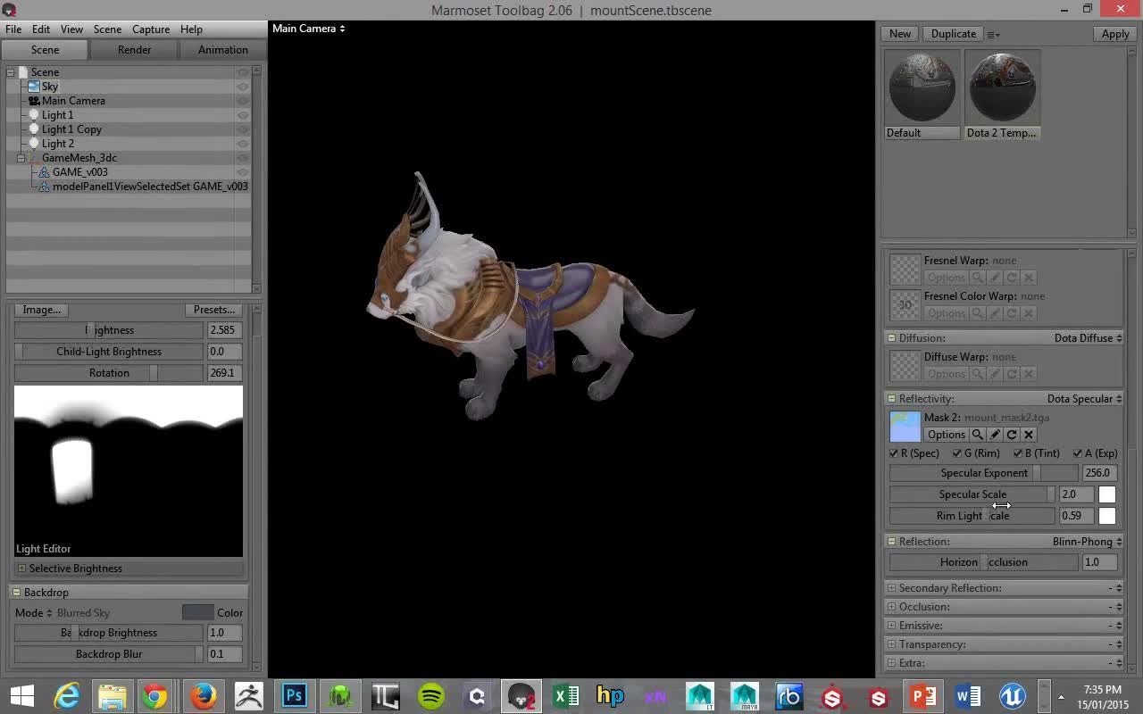Viewport: 1143px width, 714px height.
Task: Open the Dota Diffuse model dropdown
Action: (x=1088, y=338)
